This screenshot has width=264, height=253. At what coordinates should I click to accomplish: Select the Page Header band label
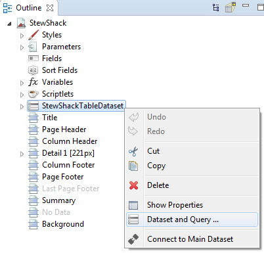(x=64, y=129)
